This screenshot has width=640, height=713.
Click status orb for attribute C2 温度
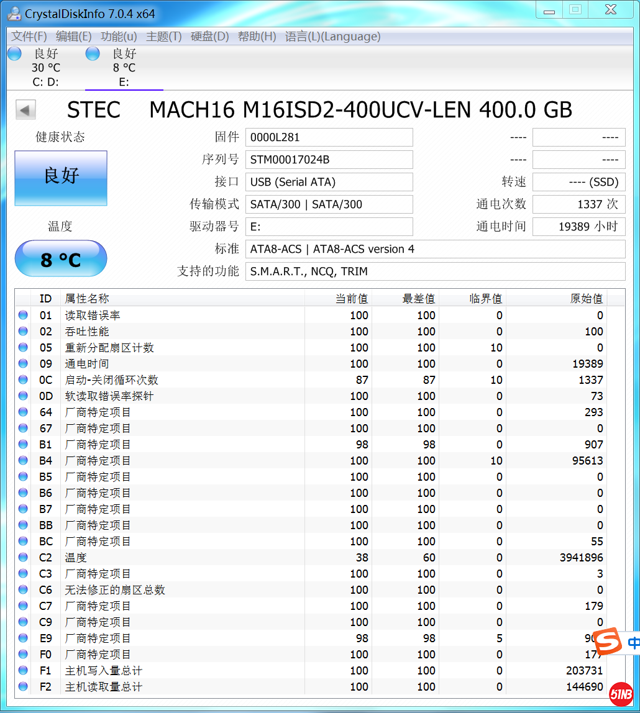click(x=23, y=558)
